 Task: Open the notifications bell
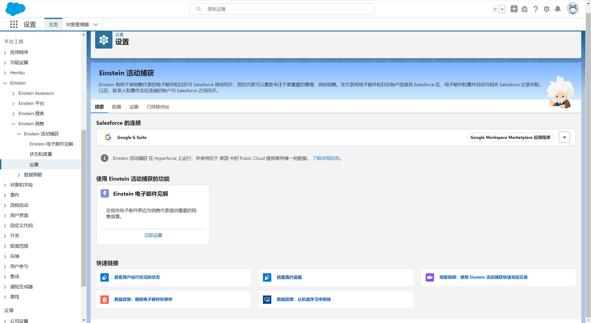point(558,9)
